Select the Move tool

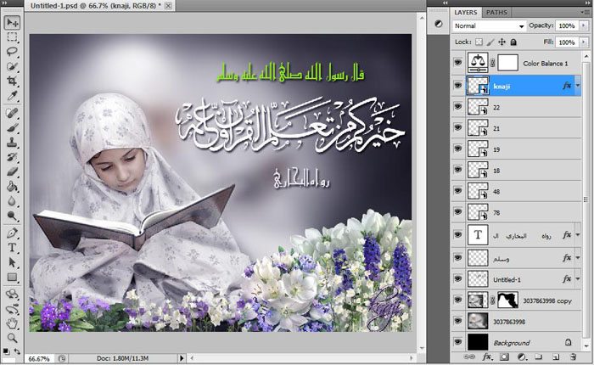pos(13,23)
